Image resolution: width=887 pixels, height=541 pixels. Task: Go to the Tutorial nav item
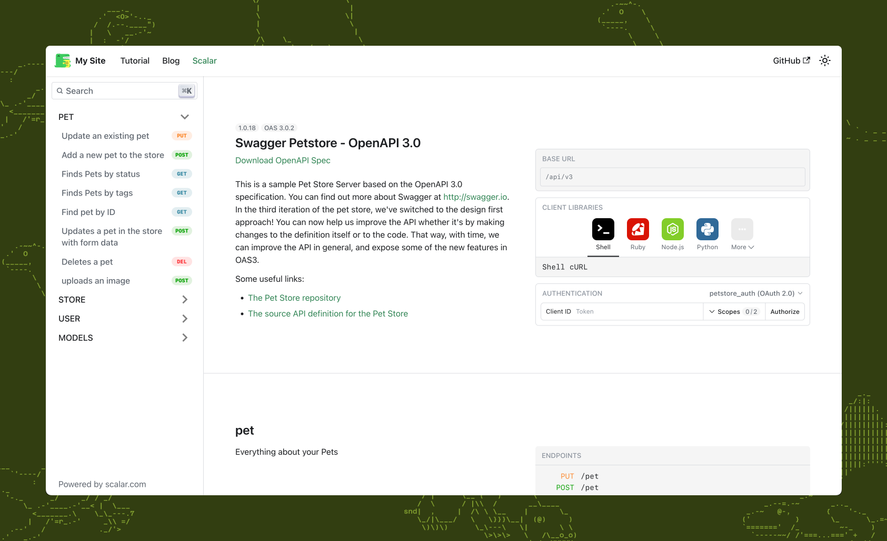pos(135,60)
